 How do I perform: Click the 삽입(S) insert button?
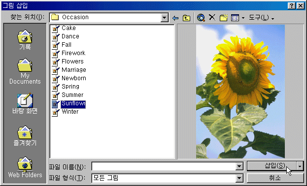click(x=272, y=166)
